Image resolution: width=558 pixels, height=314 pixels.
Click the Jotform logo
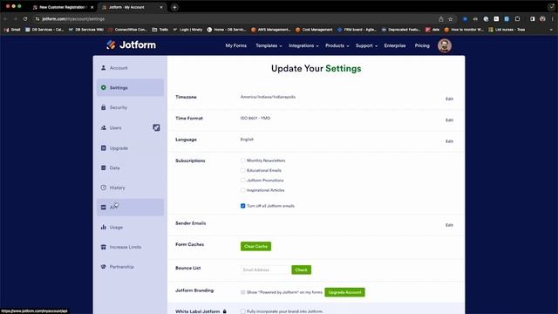pos(131,44)
